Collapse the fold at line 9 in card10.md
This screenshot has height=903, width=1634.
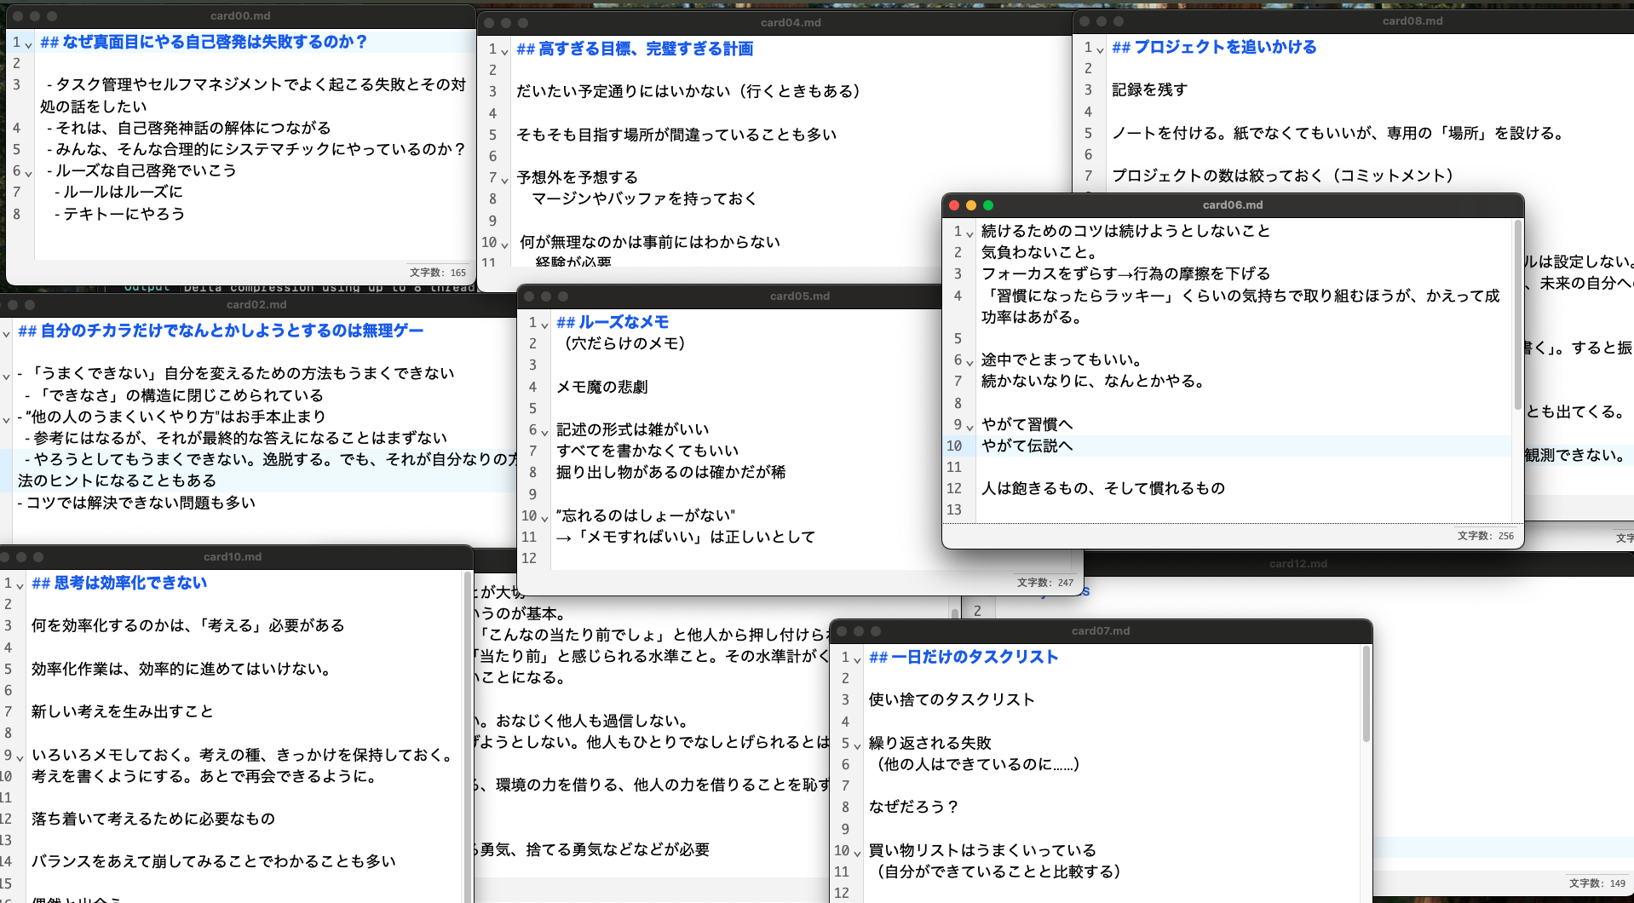(20, 757)
